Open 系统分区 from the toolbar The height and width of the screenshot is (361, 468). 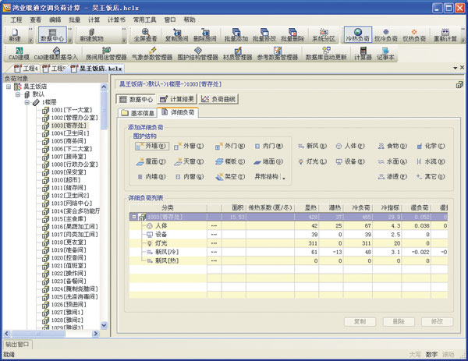click(324, 35)
